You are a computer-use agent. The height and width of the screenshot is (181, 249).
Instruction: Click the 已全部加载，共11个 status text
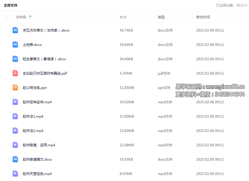pos(231,5)
